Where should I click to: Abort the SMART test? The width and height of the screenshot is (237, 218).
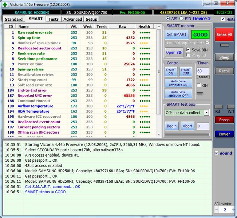tap(187, 126)
